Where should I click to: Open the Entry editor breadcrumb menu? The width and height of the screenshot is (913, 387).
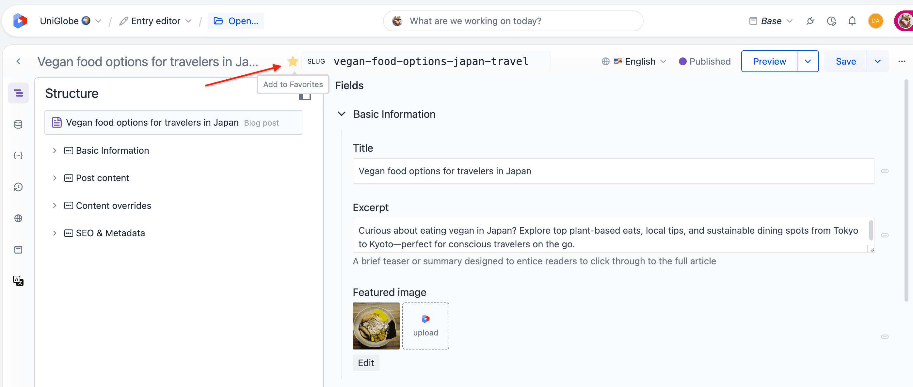pos(155,21)
